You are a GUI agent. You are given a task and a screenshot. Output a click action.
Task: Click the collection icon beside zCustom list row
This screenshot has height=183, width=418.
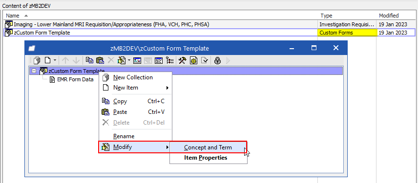[x=9, y=33]
